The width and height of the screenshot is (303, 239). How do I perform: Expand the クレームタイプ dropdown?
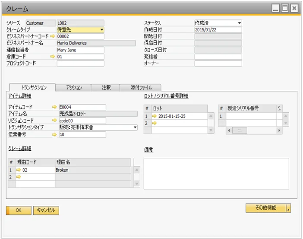pos(101,30)
